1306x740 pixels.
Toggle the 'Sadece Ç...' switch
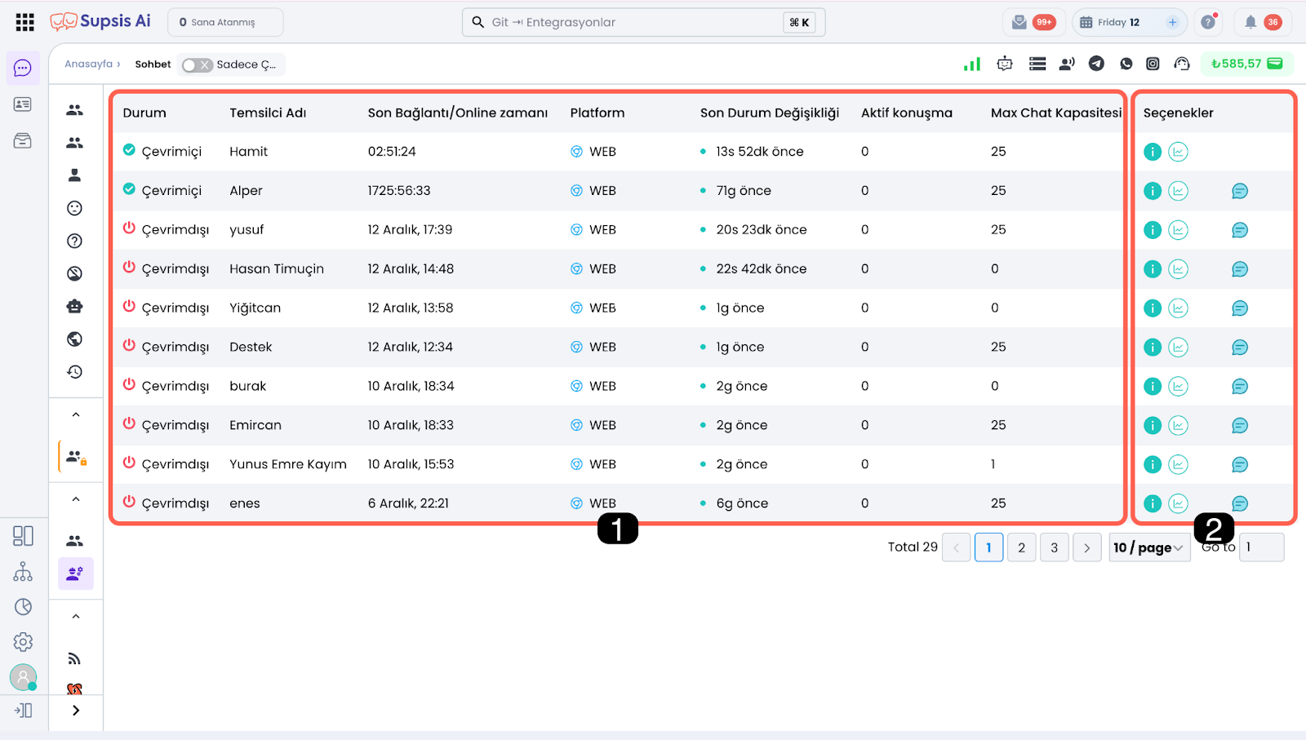click(197, 64)
